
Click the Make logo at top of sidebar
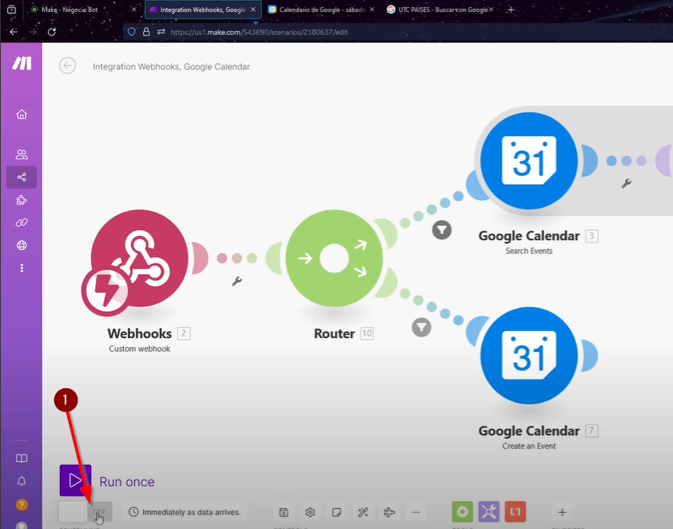tap(22, 64)
